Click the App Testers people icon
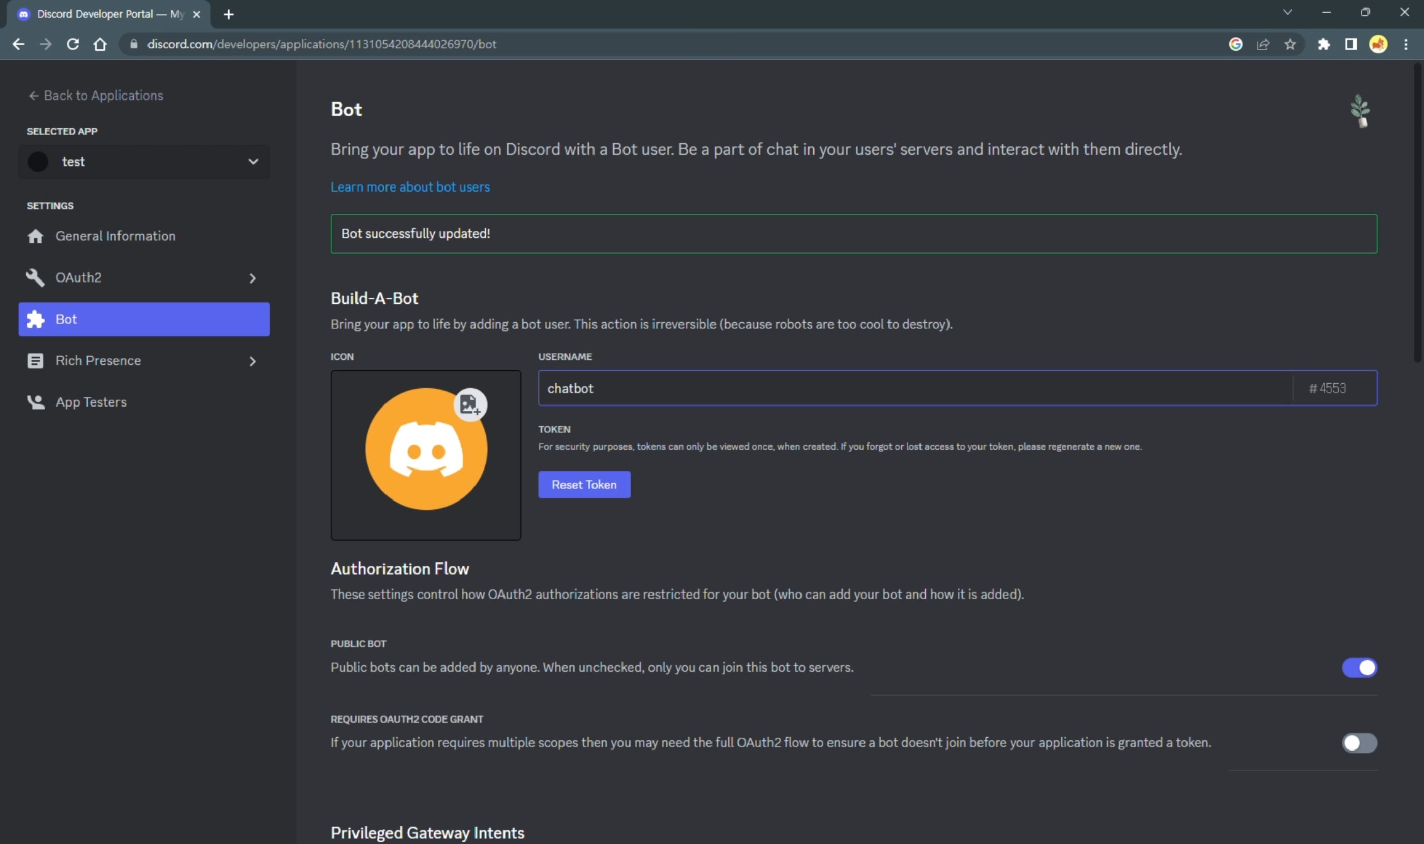The width and height of the screenshot is (1424, 844). [x=36, y=402]
